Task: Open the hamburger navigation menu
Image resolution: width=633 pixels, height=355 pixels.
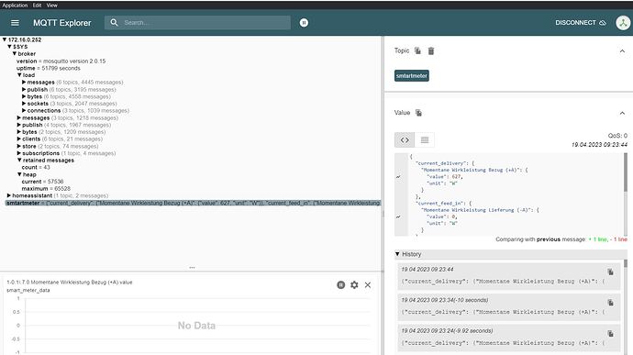Action: coord(15,23)
